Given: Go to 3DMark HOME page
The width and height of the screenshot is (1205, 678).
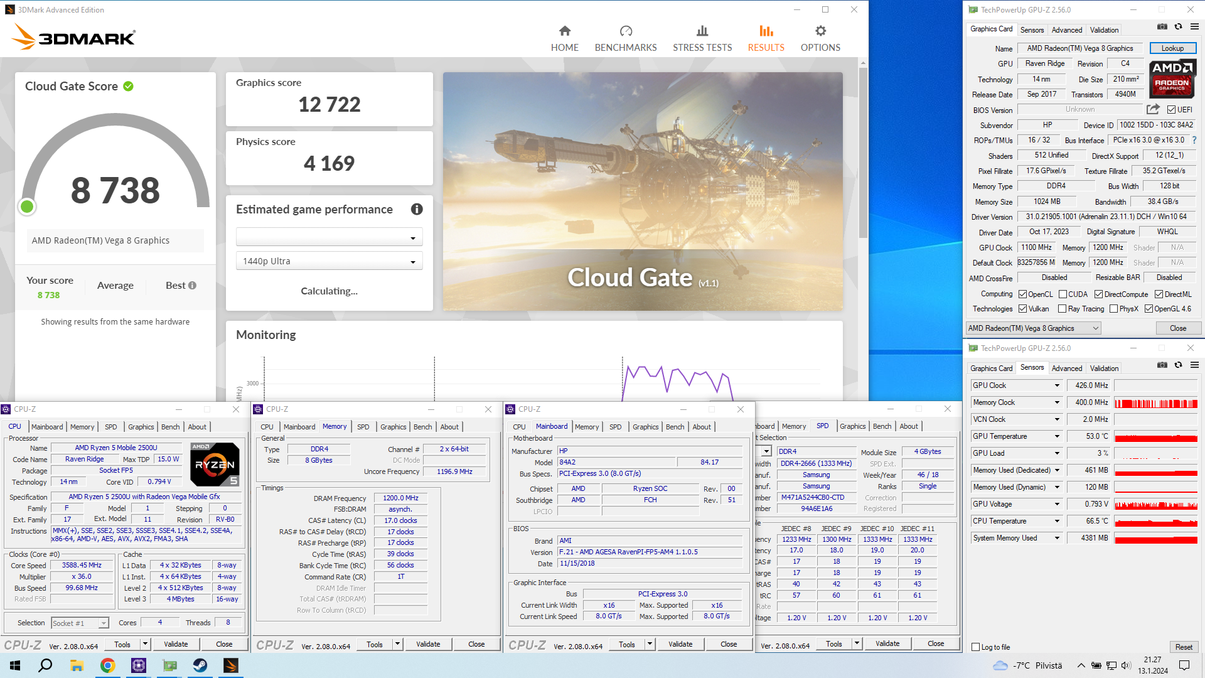Looking at the screenshot, I should click(564, 39).
